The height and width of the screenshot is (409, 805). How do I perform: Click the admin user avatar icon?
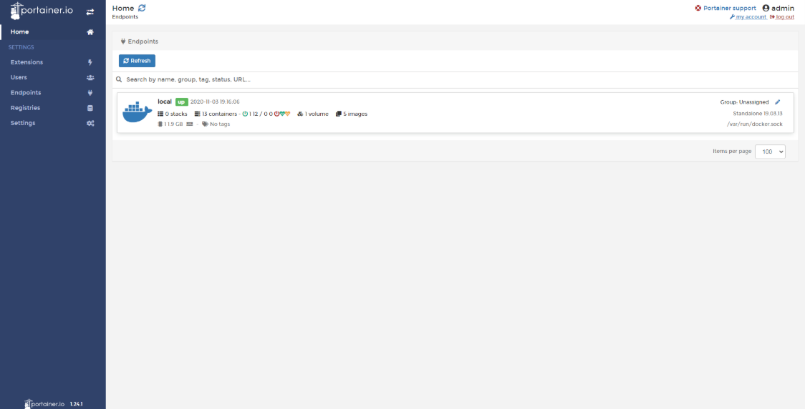766,8
